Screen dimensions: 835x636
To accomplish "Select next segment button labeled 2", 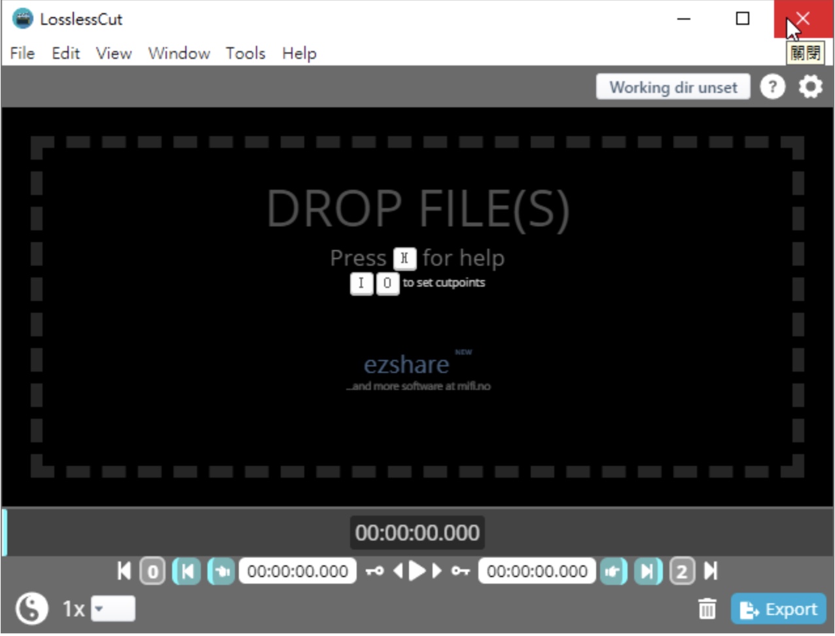I will [x=682, y=571].
